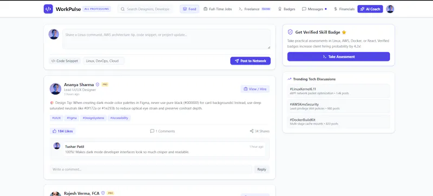Open Ananya Sharma's profile name
The image size is (433, 196).
click(x=79, y=85)
